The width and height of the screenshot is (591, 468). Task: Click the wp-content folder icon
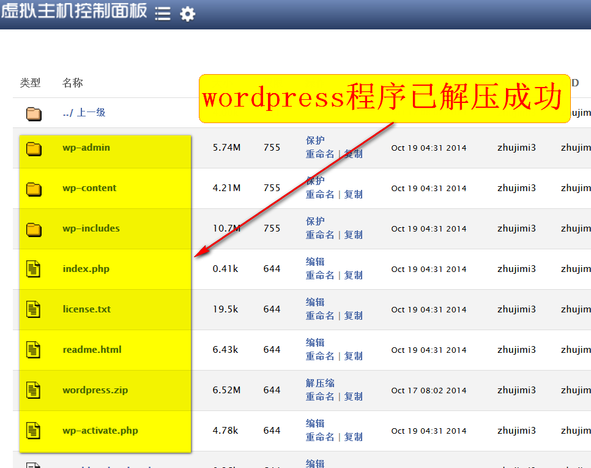click(34, 189)
